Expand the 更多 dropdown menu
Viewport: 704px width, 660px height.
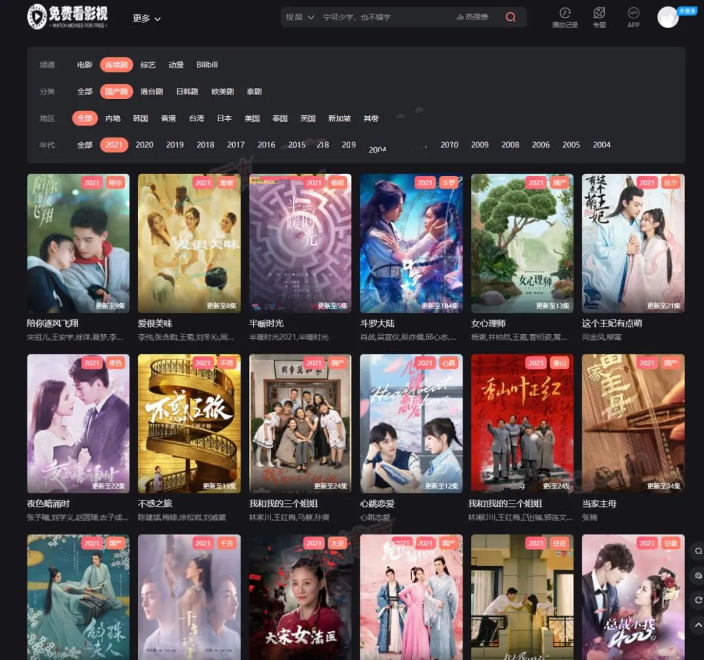(147, 18)
